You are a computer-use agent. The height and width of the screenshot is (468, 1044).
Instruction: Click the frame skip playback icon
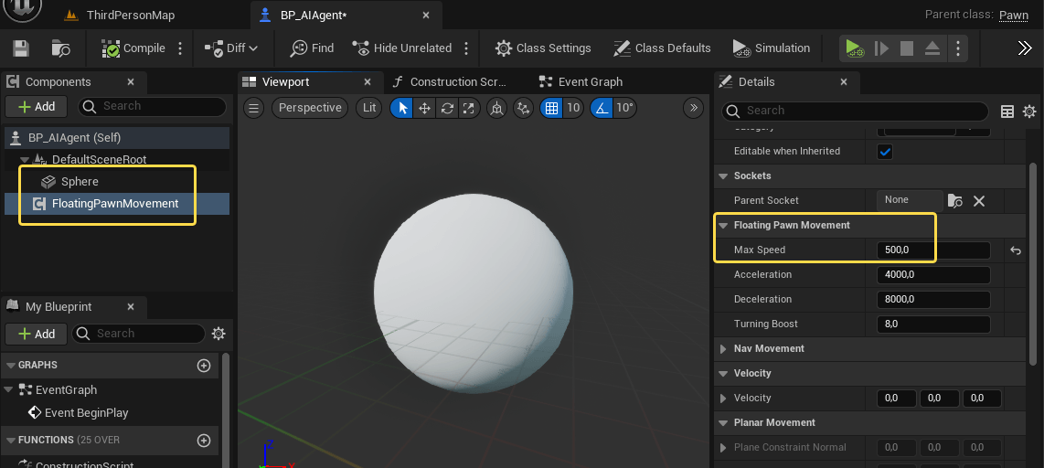(x=881, y=48)
